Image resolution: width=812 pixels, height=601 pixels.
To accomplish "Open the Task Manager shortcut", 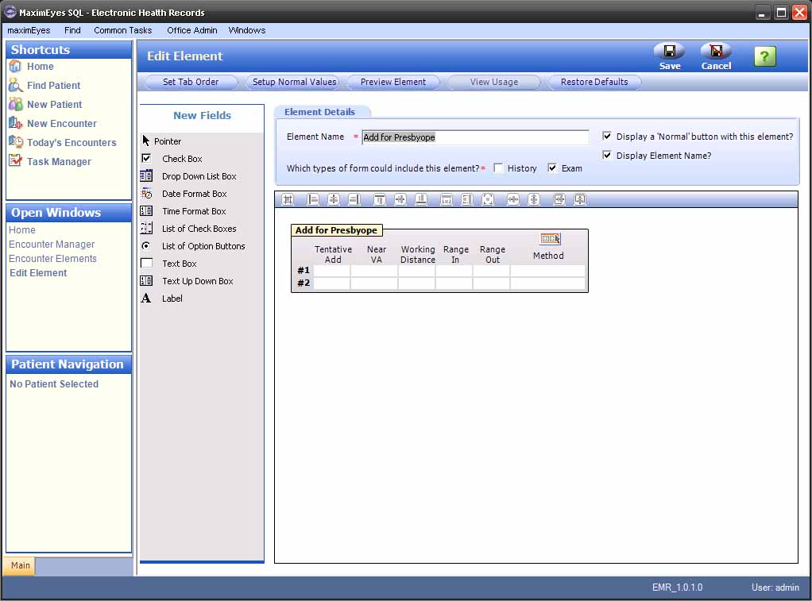I will [50, 161].
